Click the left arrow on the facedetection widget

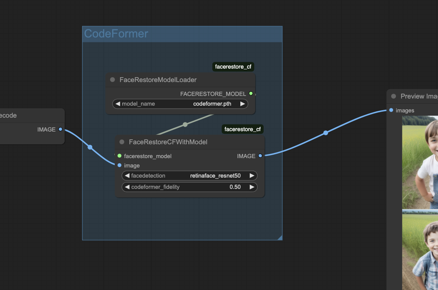126,175
